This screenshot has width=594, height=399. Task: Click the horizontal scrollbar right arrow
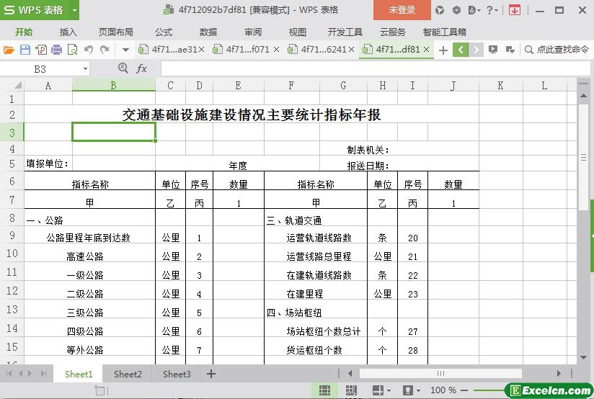[x=559, y=374]
